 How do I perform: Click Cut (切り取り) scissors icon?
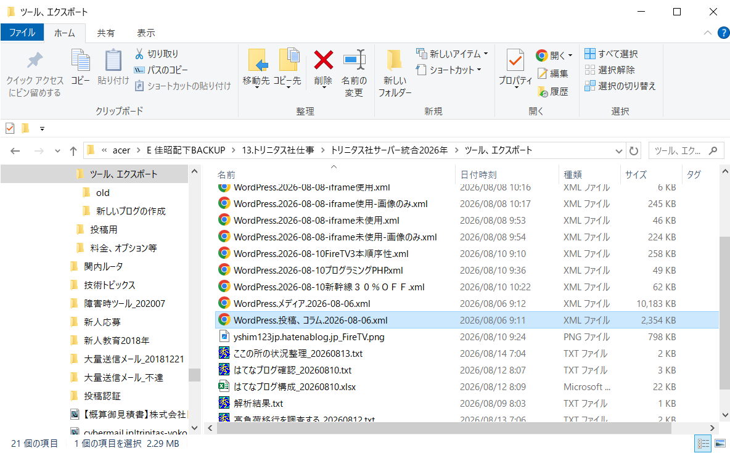tap(139, 54)
